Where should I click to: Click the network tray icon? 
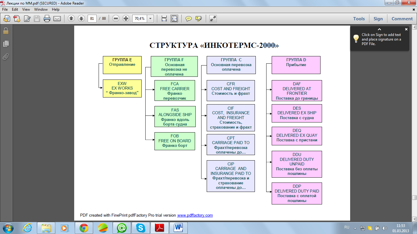pyautogui.click(x=363, y=228)
